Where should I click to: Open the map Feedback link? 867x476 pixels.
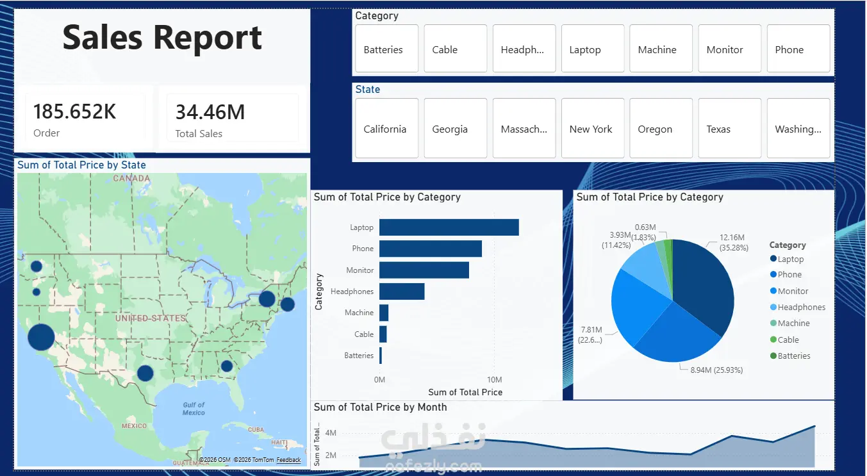pos(288,460)
